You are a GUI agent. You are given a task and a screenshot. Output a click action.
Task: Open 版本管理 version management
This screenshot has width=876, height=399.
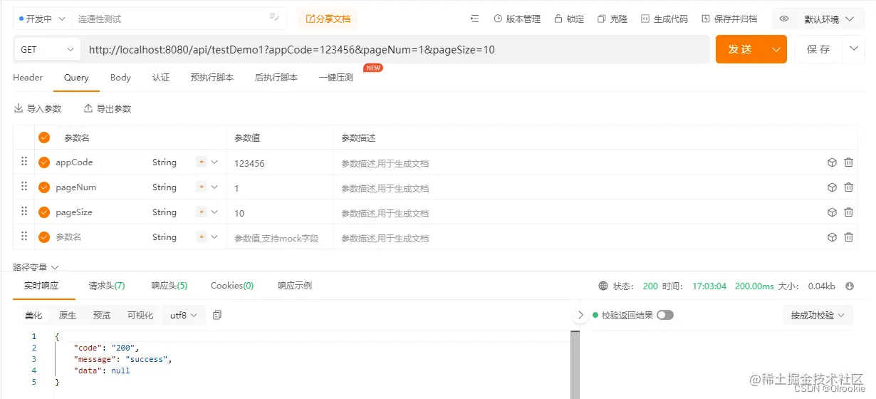[x=516, y=19]
